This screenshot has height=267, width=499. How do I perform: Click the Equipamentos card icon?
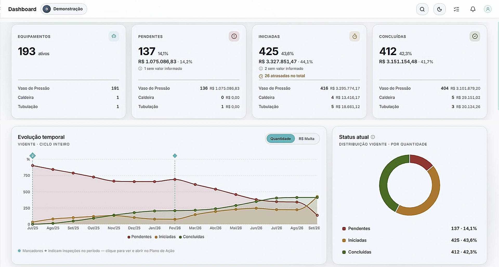(114, 36)
